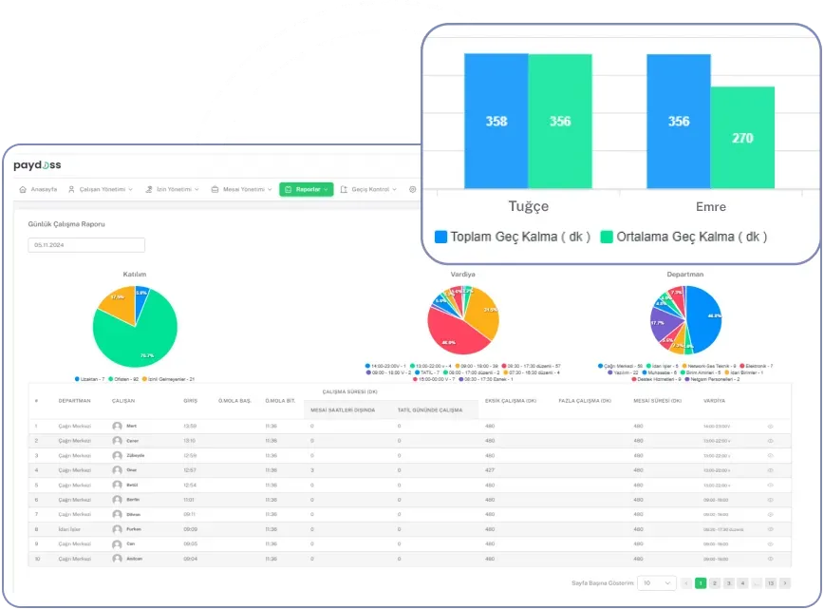Open the eye icon on the İdari İşler row
The height and width of the screenshot is (610, 824).
point(771,529)
